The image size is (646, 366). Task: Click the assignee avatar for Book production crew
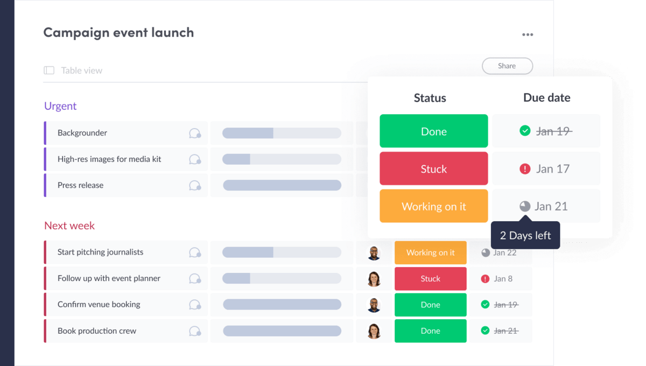click(374, 330)
